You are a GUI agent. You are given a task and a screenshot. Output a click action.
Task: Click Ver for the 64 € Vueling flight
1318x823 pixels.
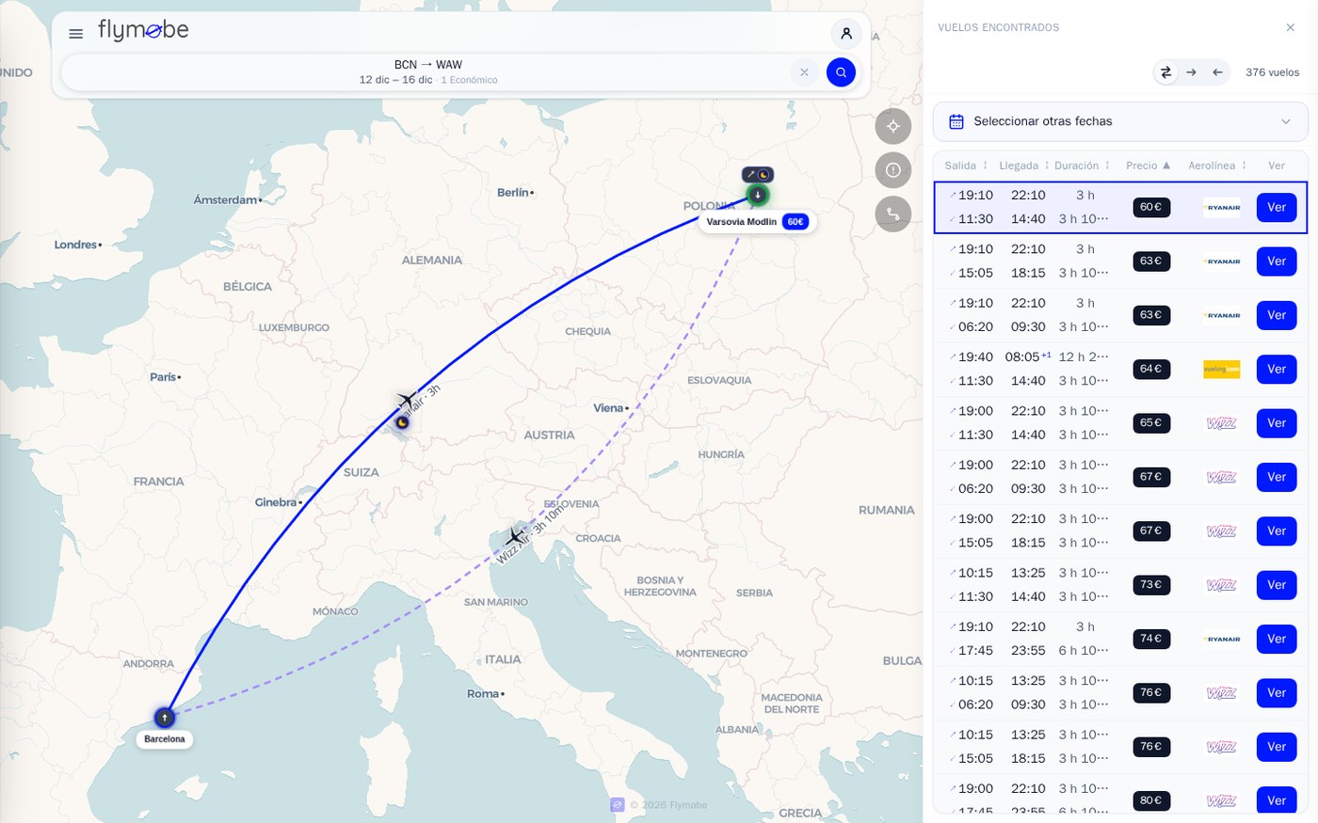point(1277,370)
